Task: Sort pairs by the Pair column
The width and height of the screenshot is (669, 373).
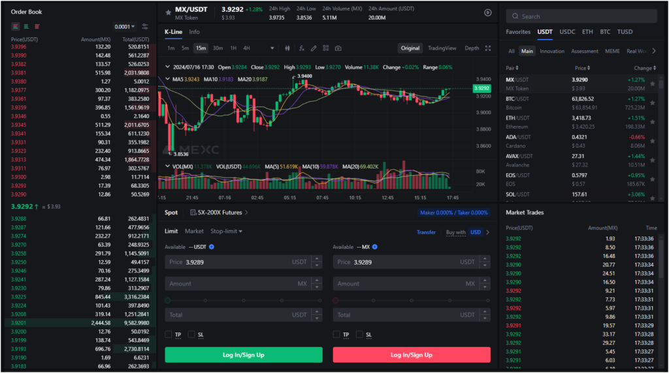Action: 512,68
